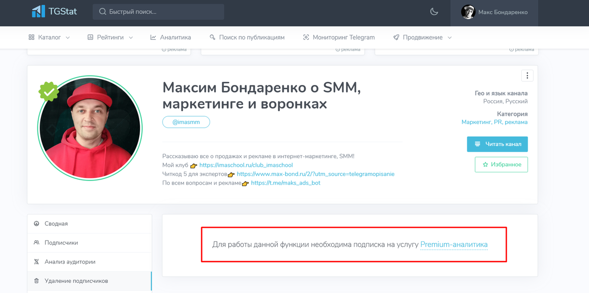Expand the Продвижение dropdown menu

coord(422,37)
